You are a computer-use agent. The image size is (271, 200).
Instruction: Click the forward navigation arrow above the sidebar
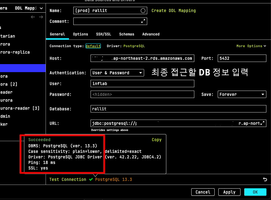pyautogui.click(x=41, y=17)
